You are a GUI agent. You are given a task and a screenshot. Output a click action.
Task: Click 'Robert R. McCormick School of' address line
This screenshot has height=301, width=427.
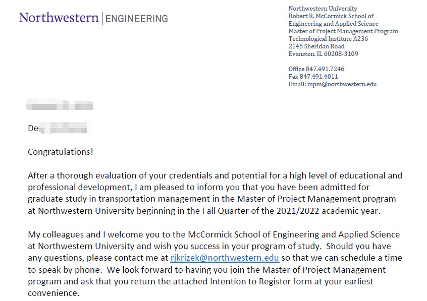click(331, 16)
